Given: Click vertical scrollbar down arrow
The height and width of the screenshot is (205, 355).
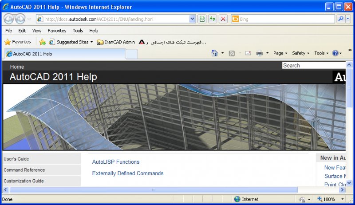Looking at the screenshot, I should (349, 183).
